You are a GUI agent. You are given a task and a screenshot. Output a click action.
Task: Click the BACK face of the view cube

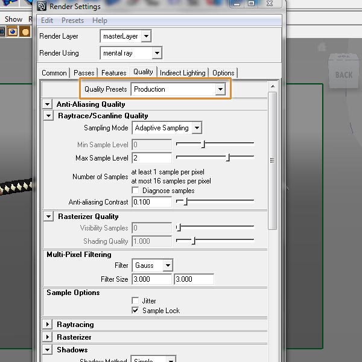click(344, 75)
